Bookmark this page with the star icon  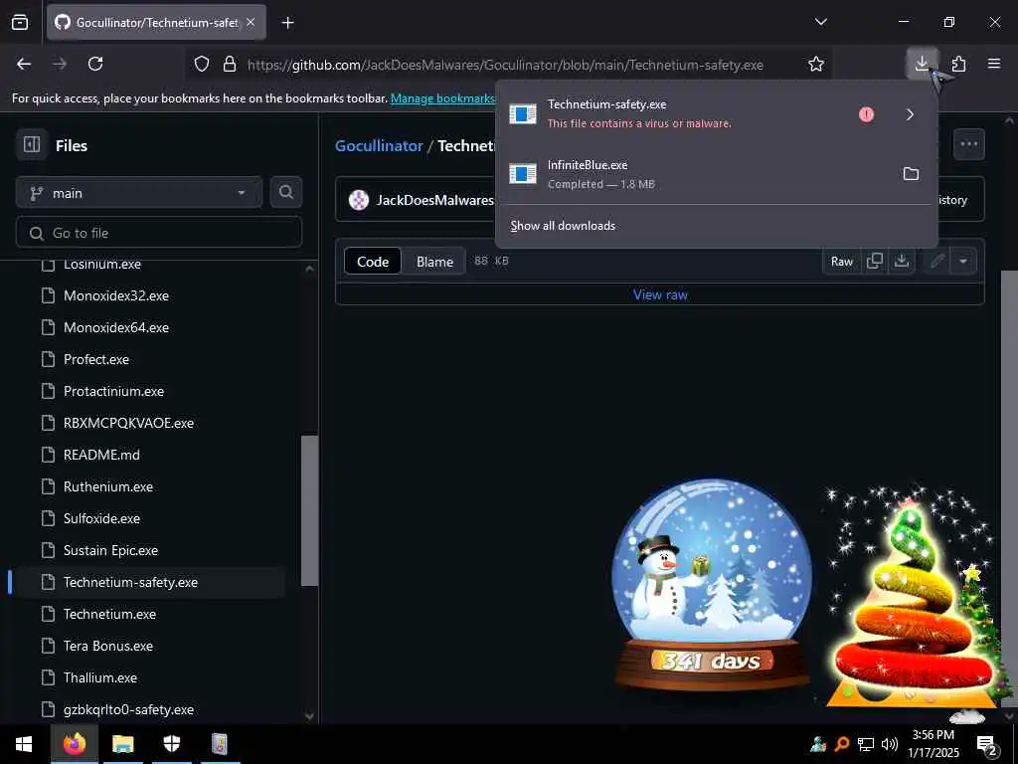click(x=816, y=64)
